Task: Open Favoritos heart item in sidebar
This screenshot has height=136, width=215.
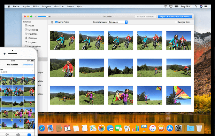Action: pos(31,34)
